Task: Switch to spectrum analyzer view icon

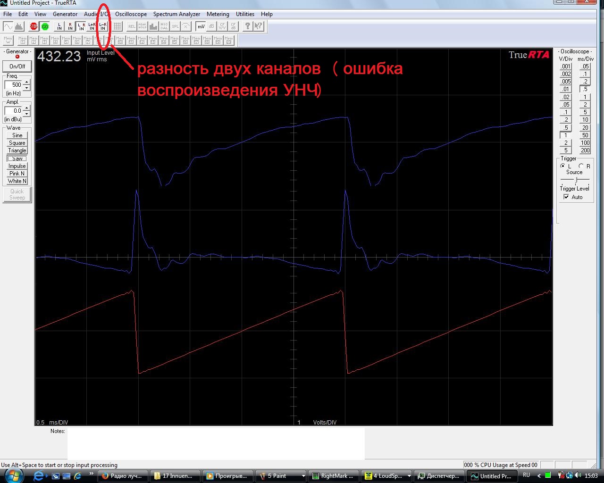Action: click(x=19, y=26)
